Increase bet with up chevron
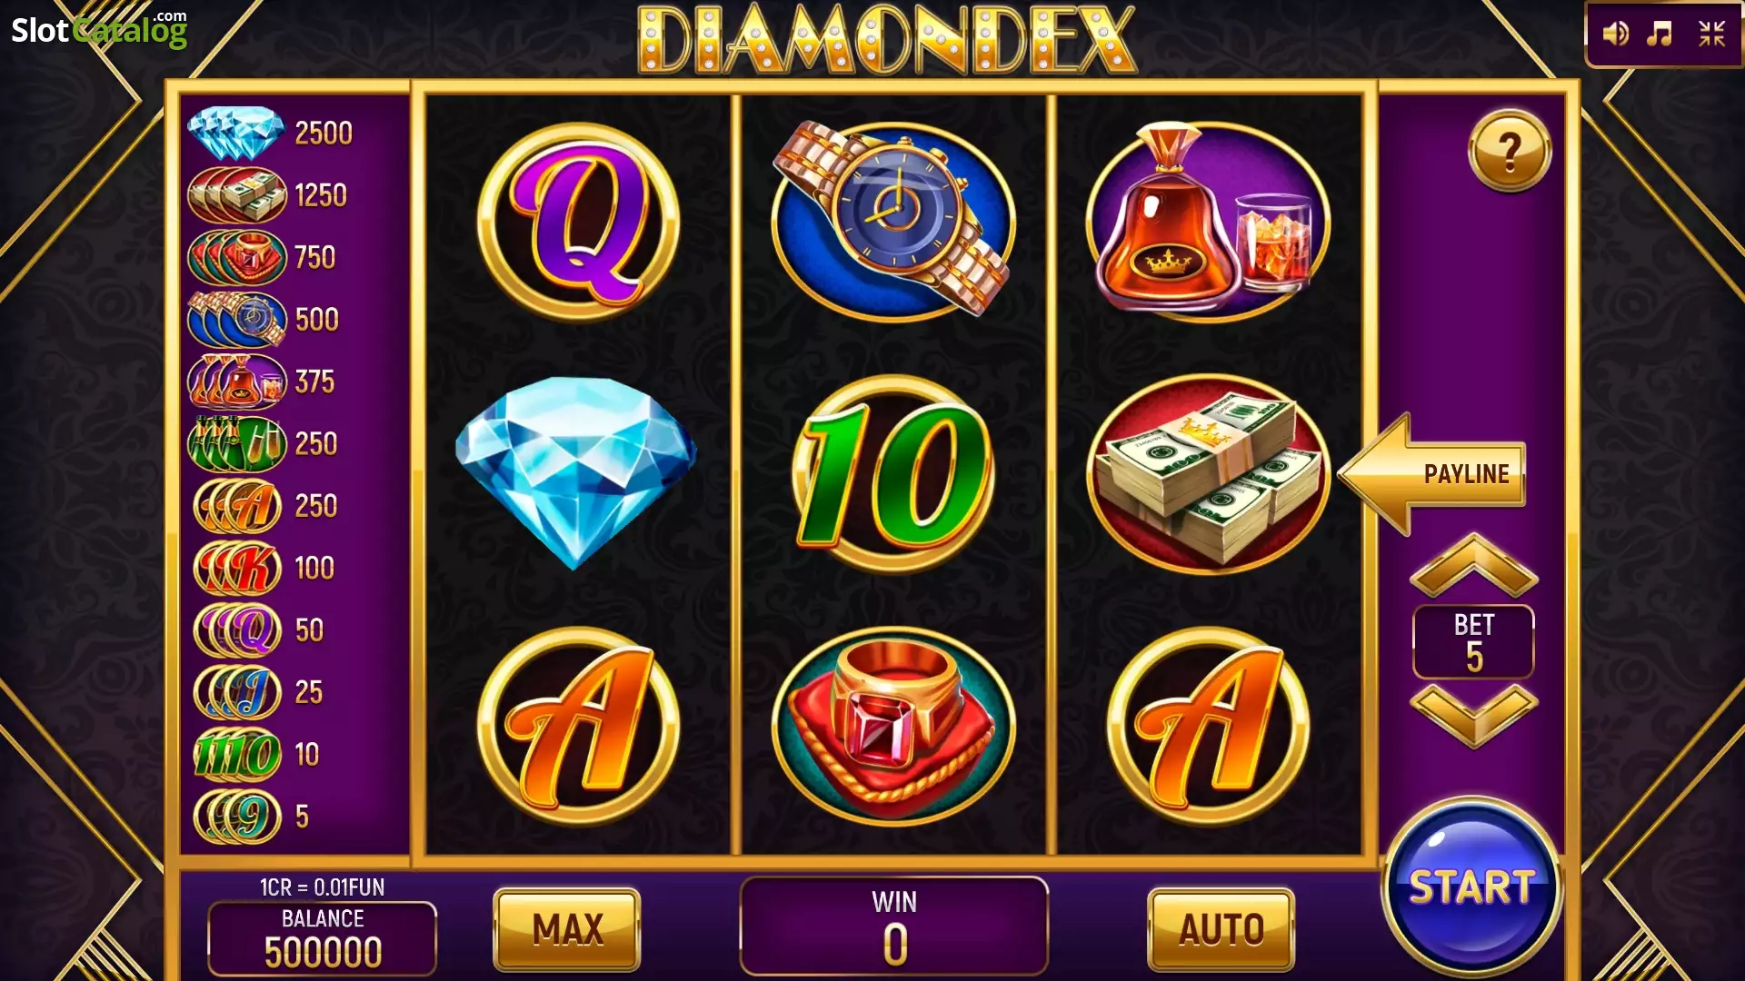This screenshot has height=981, width=1745. (x=1473, y=565)
